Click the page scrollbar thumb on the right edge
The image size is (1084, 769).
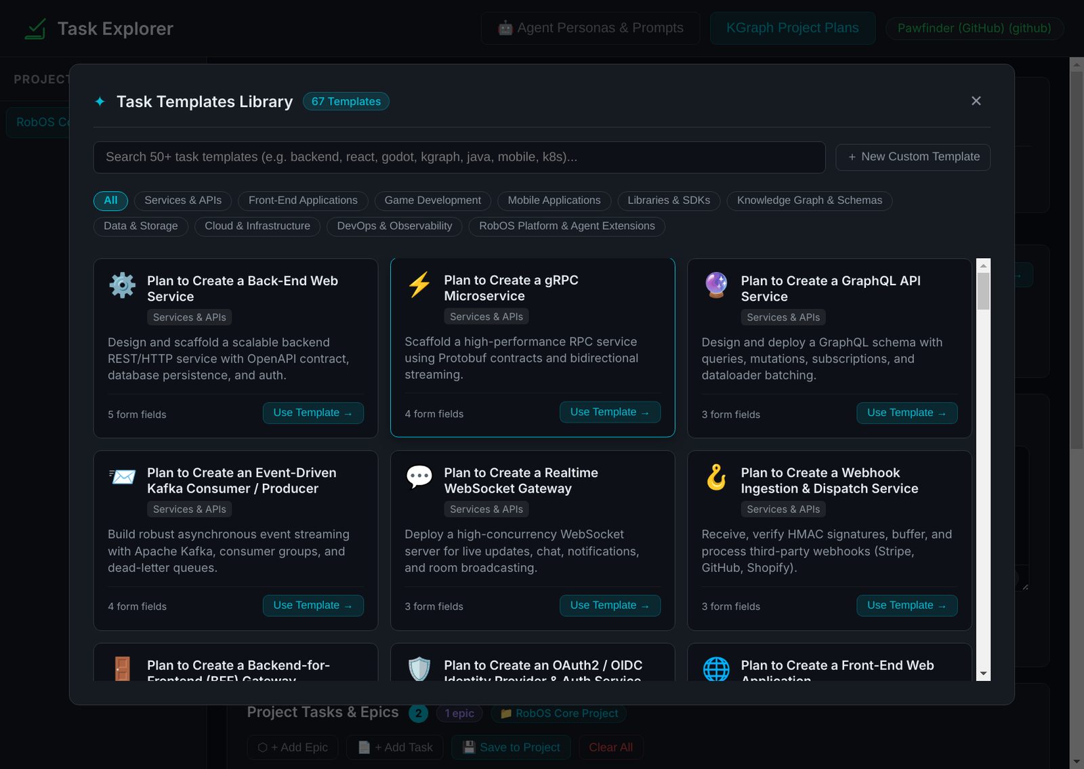tap(1077, 259)
